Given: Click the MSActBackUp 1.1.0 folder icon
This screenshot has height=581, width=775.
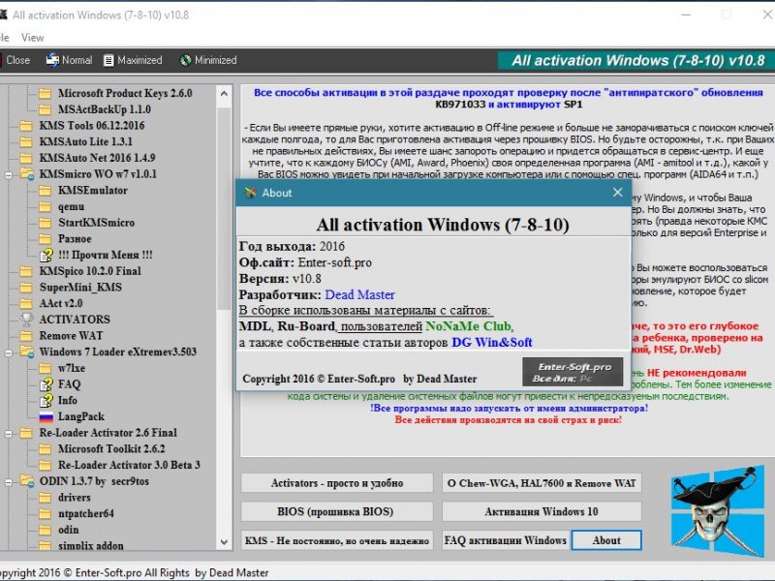Looking at the screenshot, I should click(46, 109).
